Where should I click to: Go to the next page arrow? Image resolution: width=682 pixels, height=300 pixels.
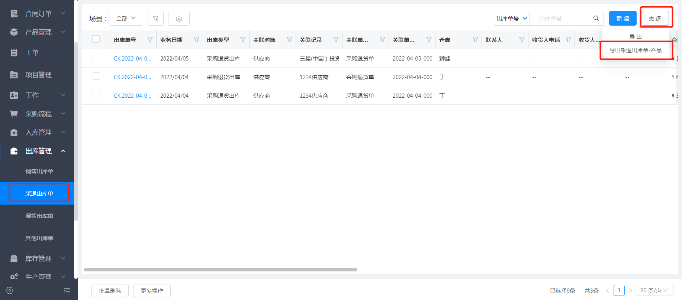(x=630, y=290)
